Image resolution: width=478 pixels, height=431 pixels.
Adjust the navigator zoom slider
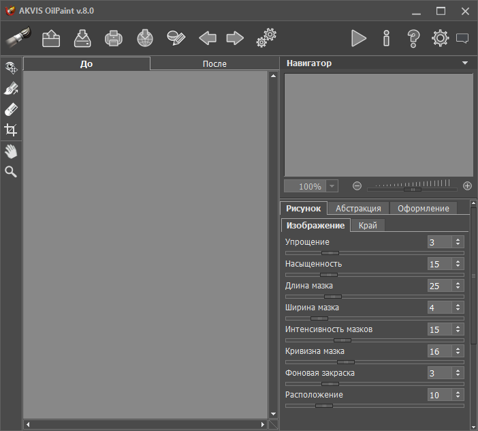click(413, 190)
